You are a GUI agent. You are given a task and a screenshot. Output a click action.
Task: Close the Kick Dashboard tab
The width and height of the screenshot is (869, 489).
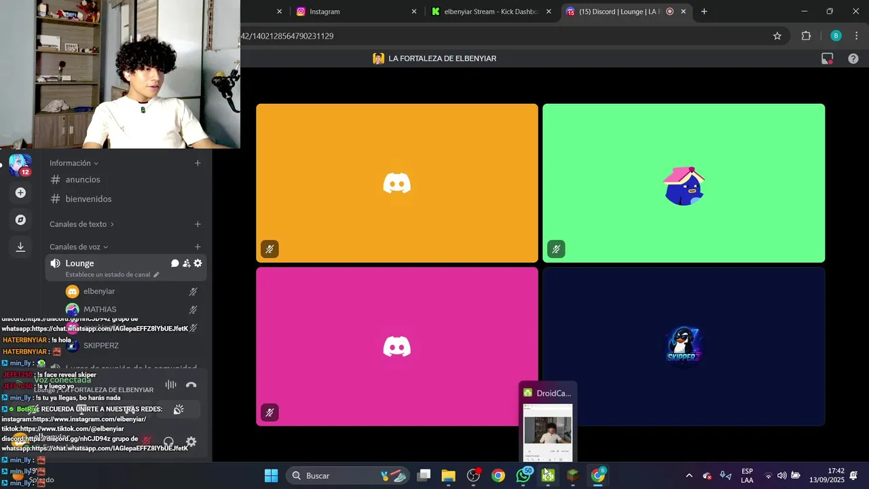click(x=549, y=12)
